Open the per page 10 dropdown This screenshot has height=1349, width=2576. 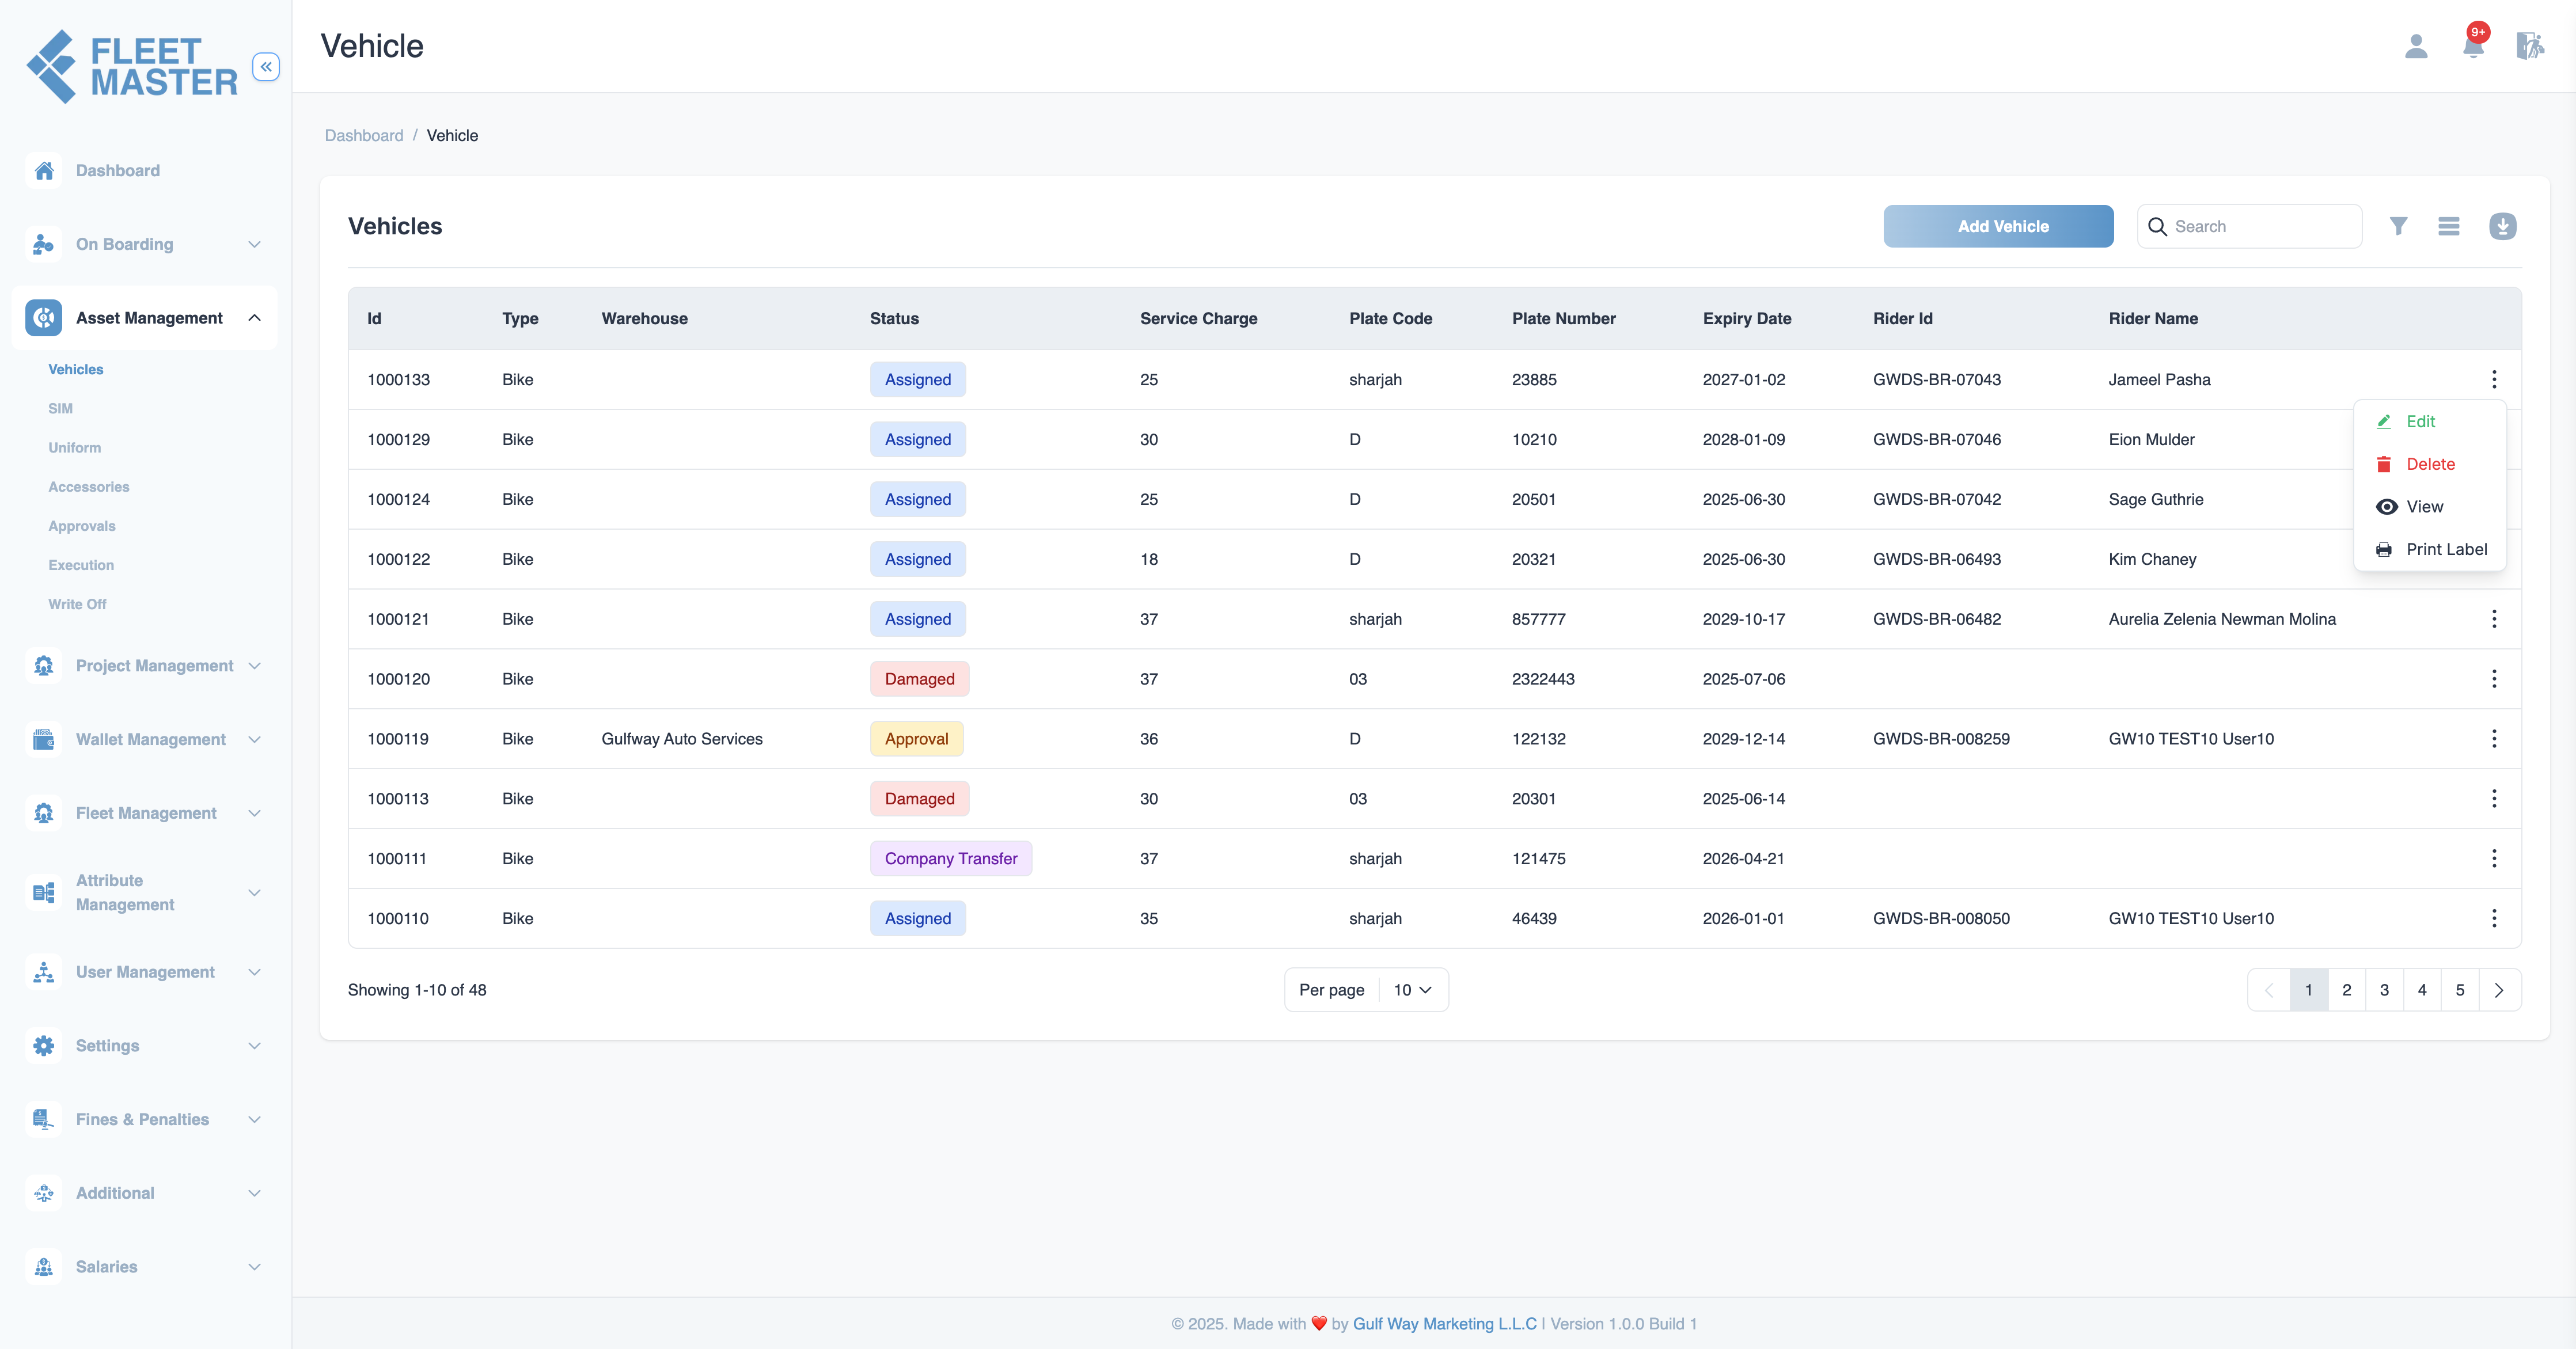pos(1412,990)
